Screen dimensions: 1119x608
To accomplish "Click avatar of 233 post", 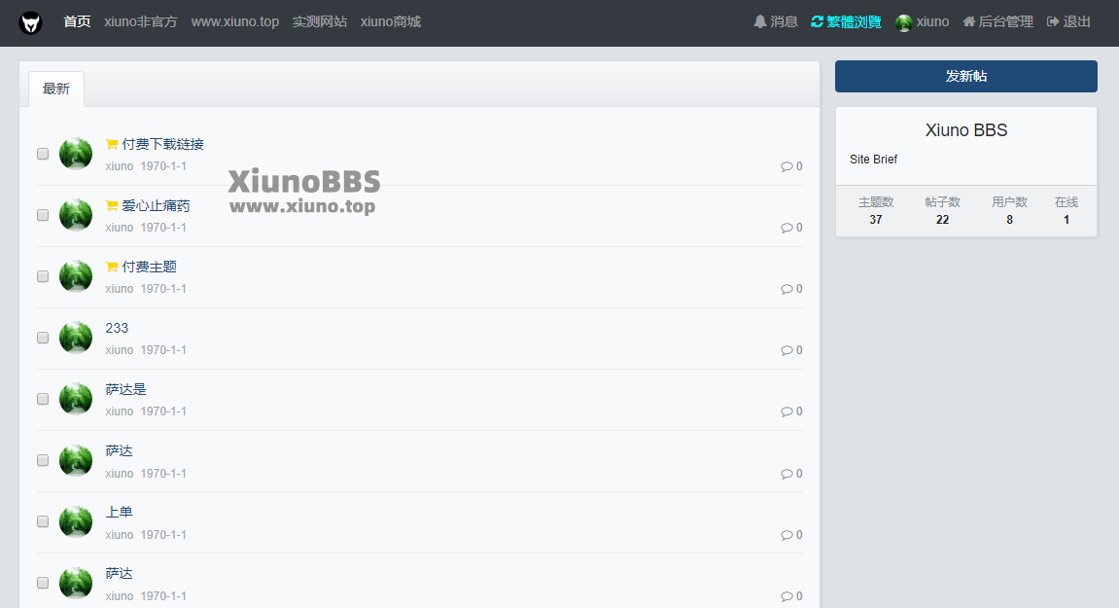I will tap(76, 338).
